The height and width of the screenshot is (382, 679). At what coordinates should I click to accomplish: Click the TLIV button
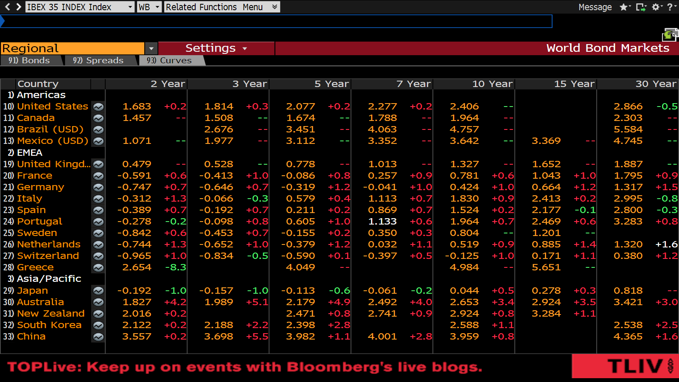[625, 366]
